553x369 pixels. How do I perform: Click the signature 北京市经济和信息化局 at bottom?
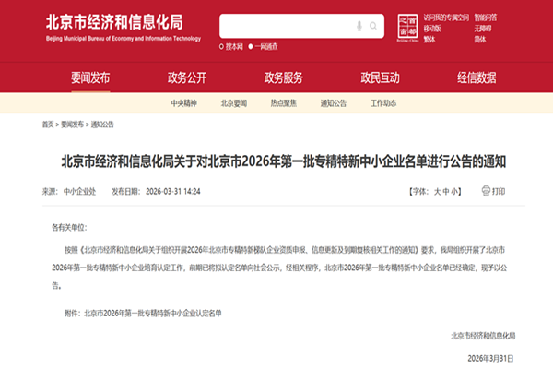point(483,336)
